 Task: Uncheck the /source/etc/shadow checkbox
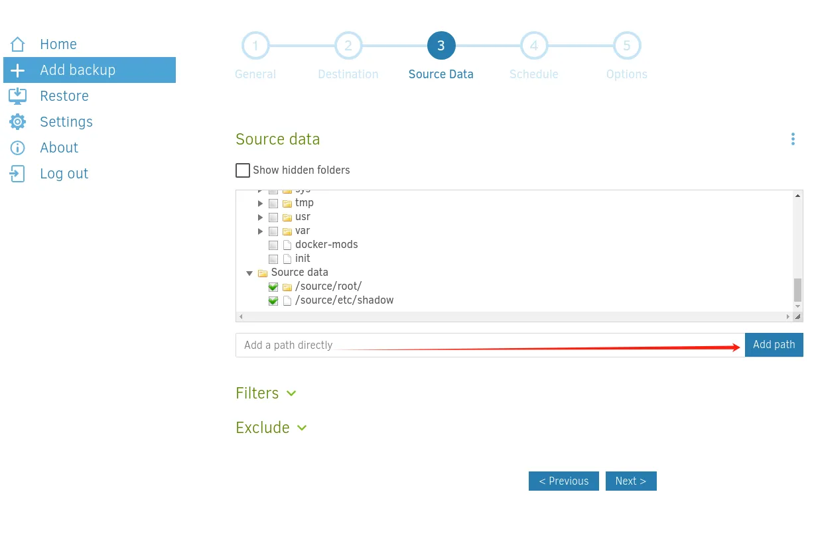[273, 300]
